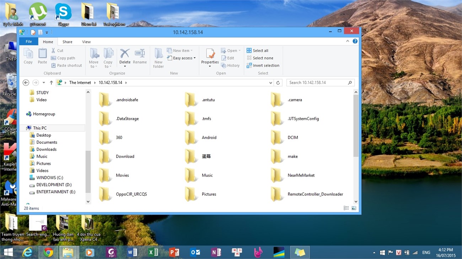The height and width of the screenshot is (259, 462).
Task: Click The Internet breadcrumb in address bar
Action: pos(80,83)
